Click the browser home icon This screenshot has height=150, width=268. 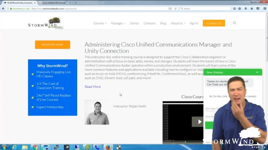click(252, 8)
